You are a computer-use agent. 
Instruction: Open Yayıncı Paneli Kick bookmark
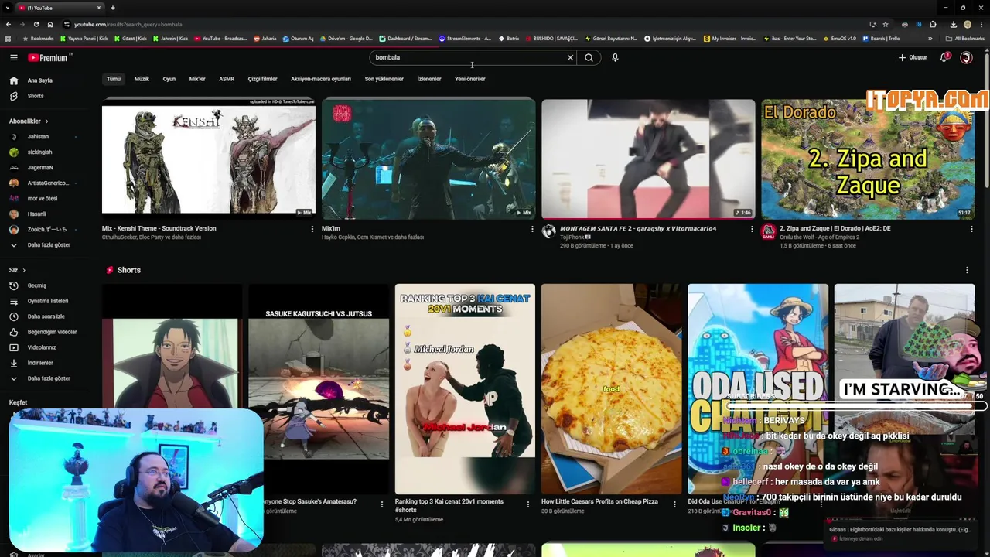pos(84,39)
